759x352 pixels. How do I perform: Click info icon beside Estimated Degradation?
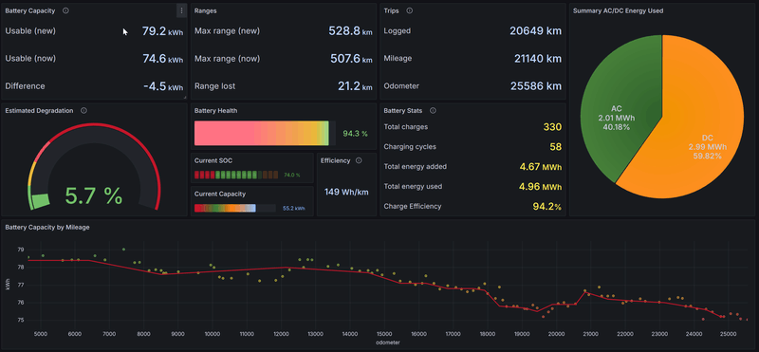[x=83, y=110]
